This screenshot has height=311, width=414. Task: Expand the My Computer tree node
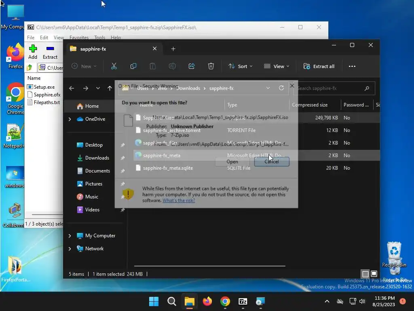pyautogui.click(x=70, y=236)
